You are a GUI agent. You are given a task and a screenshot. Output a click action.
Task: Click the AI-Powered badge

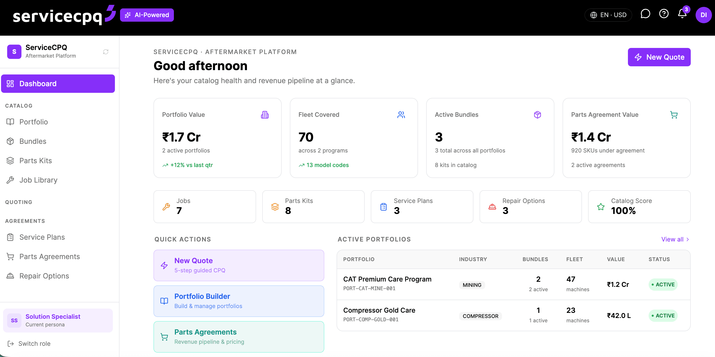147,15
